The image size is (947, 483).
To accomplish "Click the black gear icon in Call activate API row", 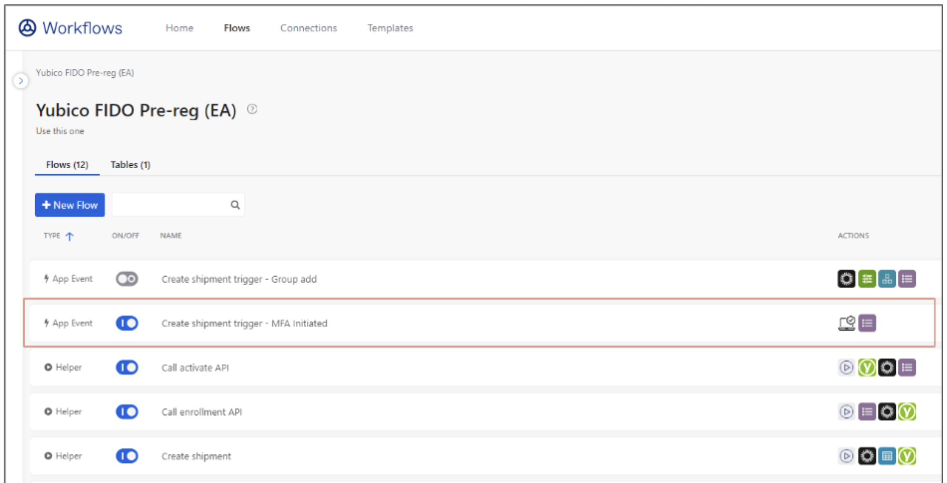I will tap(887, 368).
